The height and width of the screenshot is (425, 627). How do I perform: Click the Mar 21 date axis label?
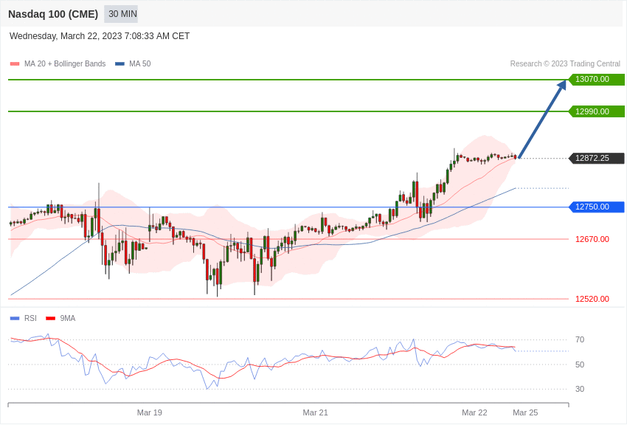click(315, 412)
